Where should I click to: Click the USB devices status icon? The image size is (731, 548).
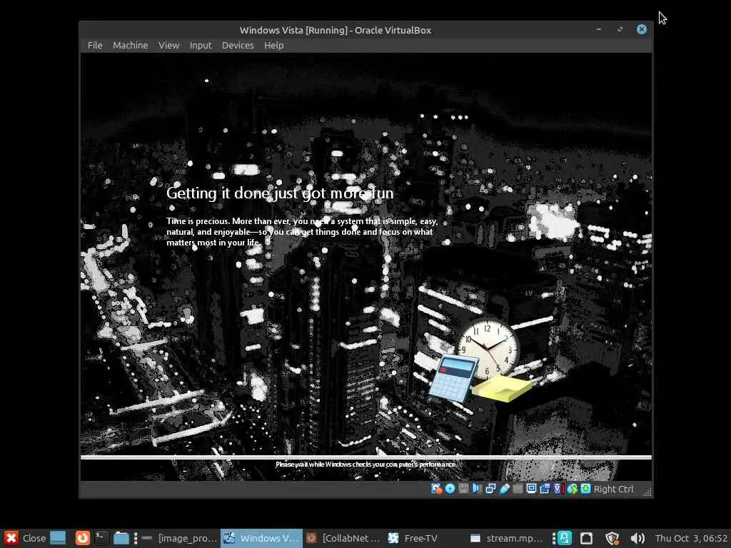505,488
